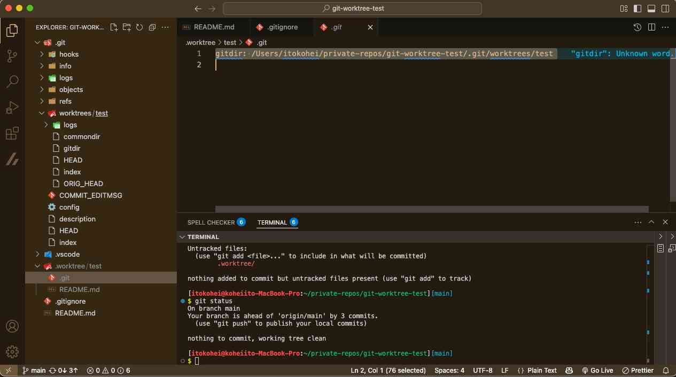Viewport: 676px width, 377px height.
Task: Open the Run and Debug view
Action: click(12, 107)
